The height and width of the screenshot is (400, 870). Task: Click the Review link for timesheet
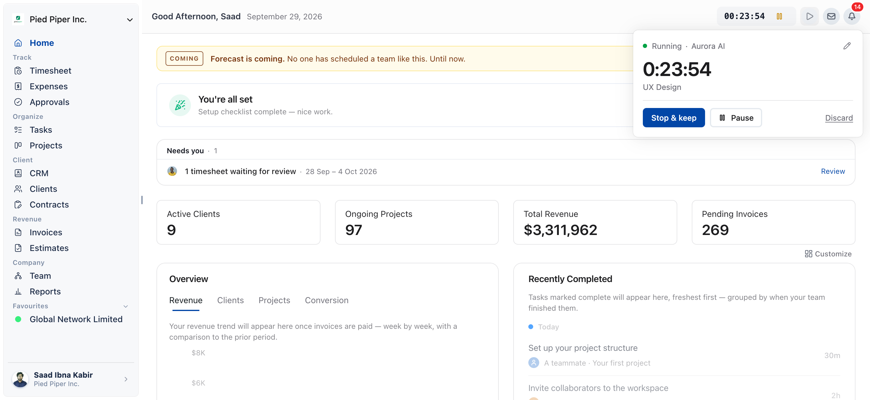[x=833, y=171]
